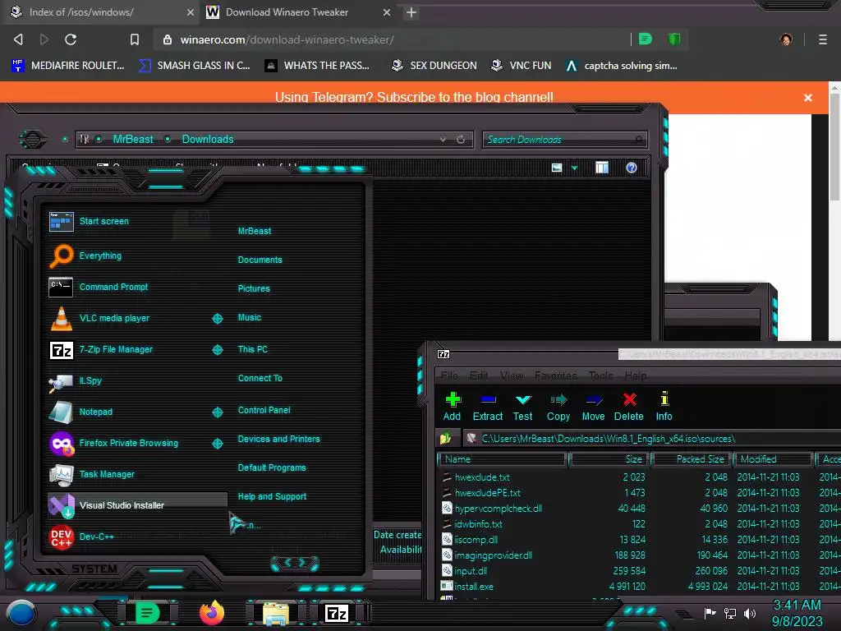Click the Start orb button

[21, 613]
